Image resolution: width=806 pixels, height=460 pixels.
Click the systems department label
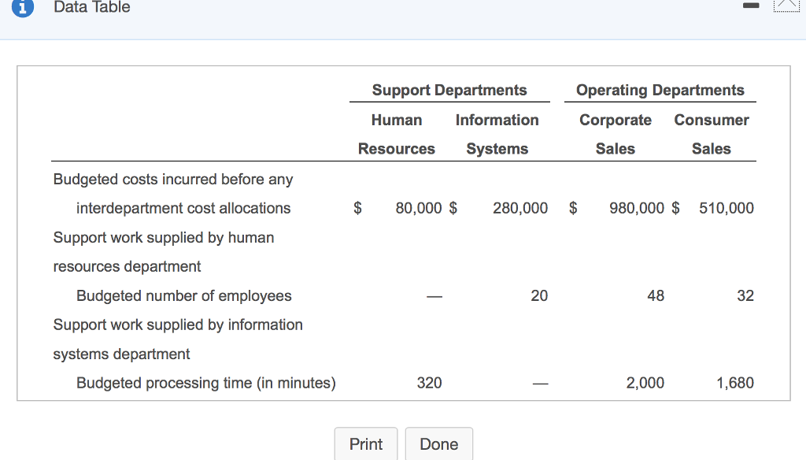[x=121, y=354]
